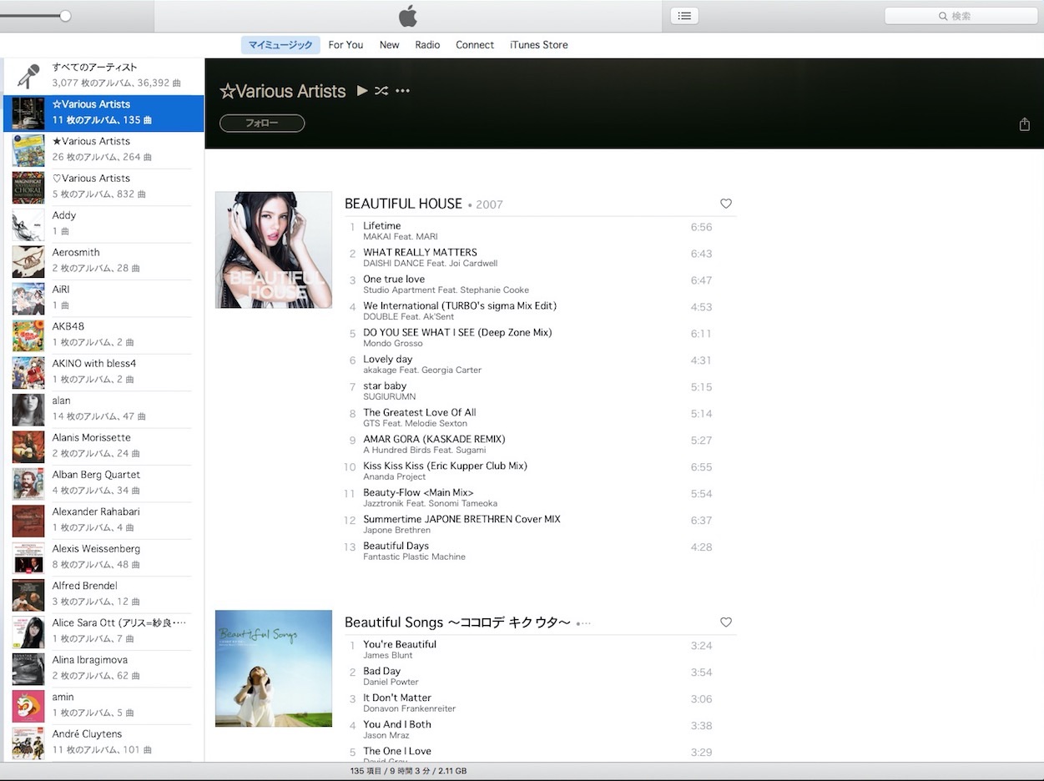Viewport: 1044px width, 781px height.
Task: Open the Connect tab
Action: click(x=475, y=45)
